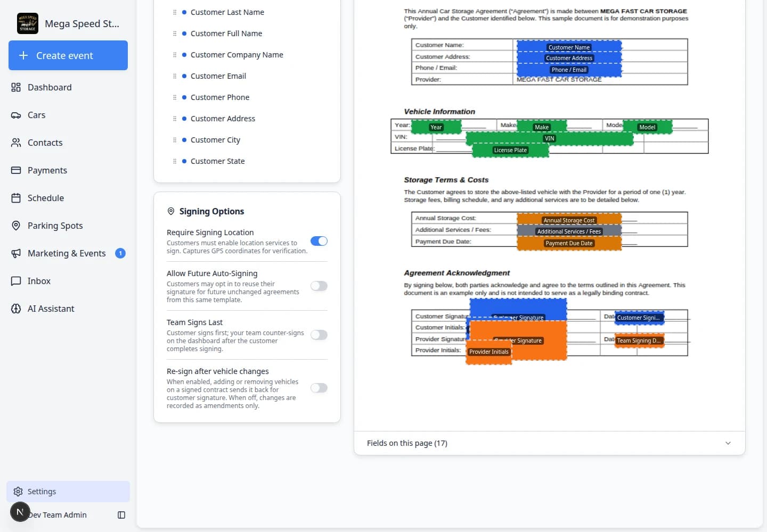767x532 pixels.
Task: Click the card icon beside Payments
Action: 16,170
